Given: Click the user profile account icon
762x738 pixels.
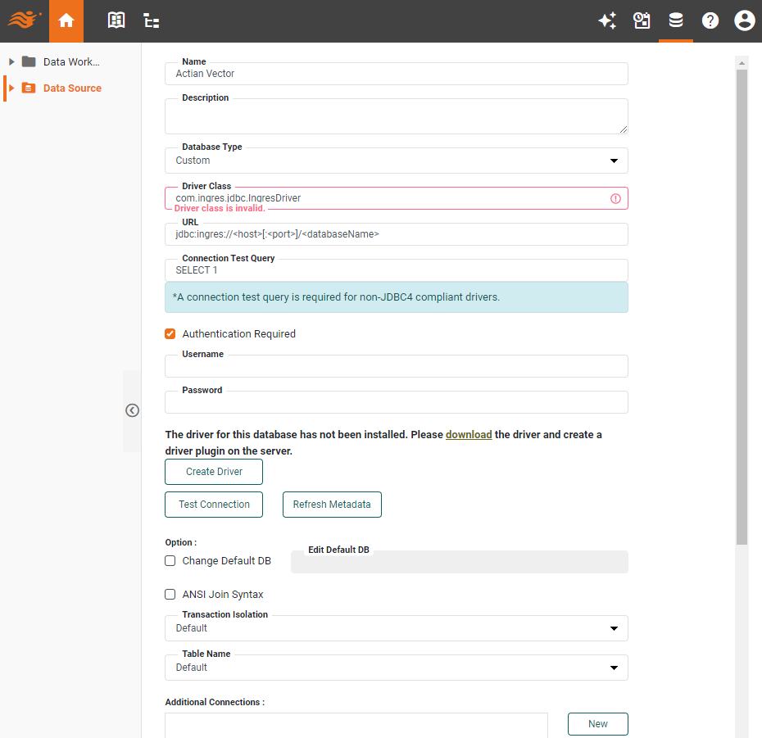Looking at the screenshot, I should [x=744, y=20].
